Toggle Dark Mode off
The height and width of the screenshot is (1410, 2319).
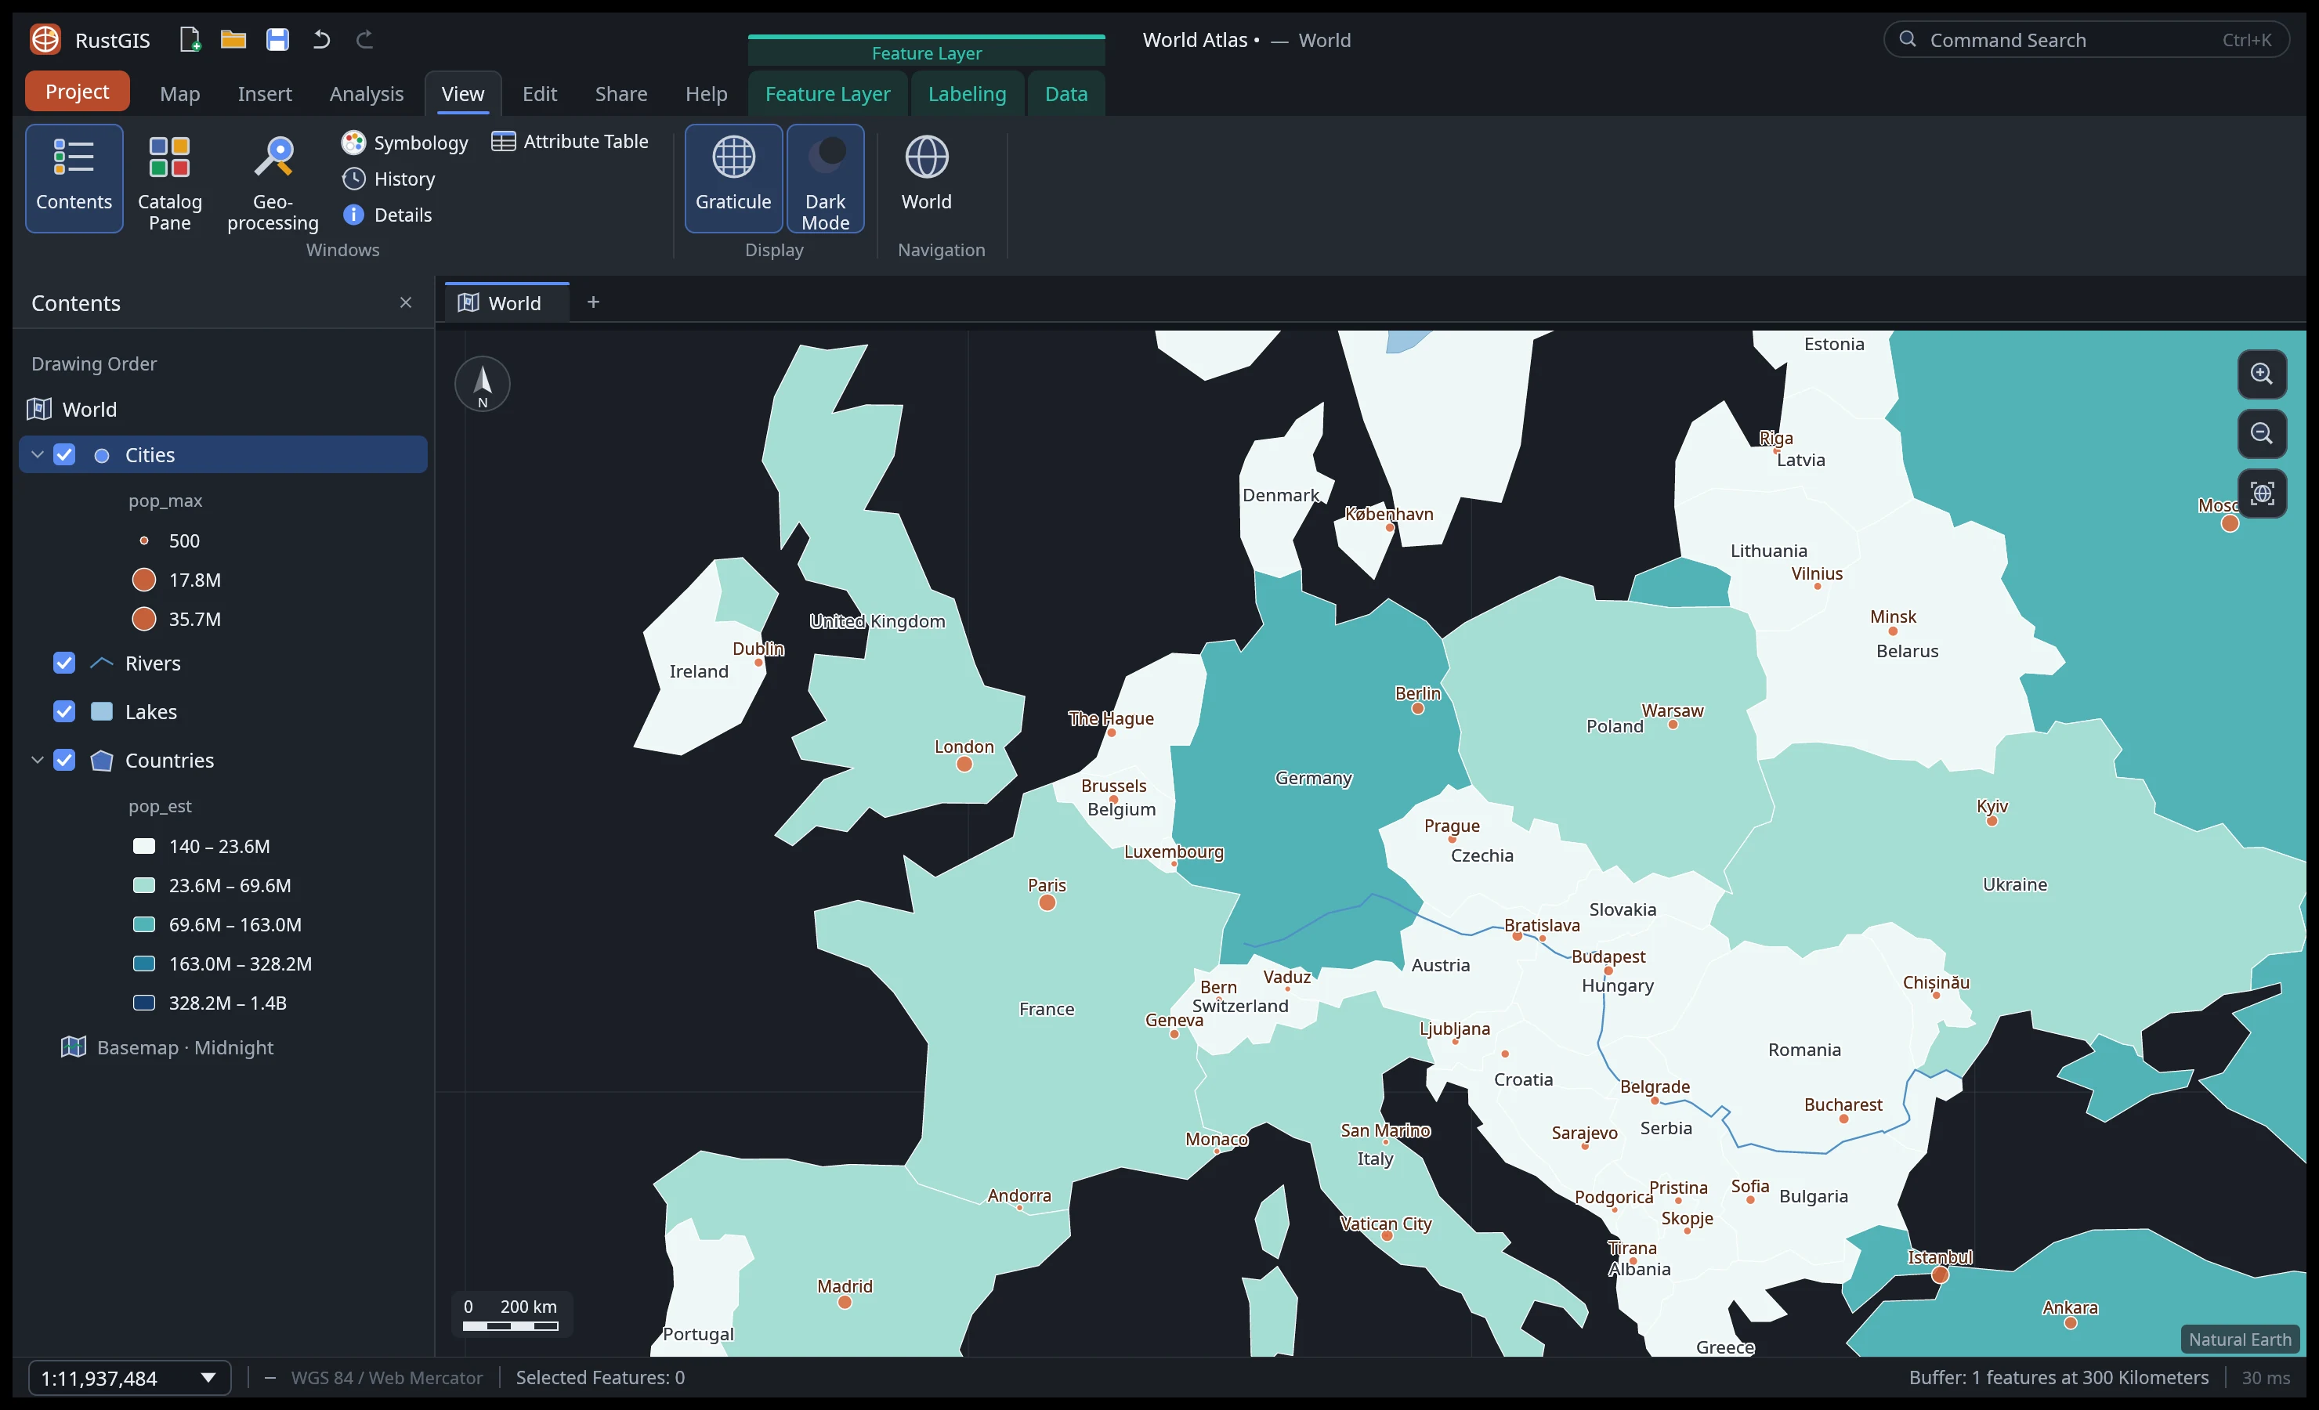826,179
